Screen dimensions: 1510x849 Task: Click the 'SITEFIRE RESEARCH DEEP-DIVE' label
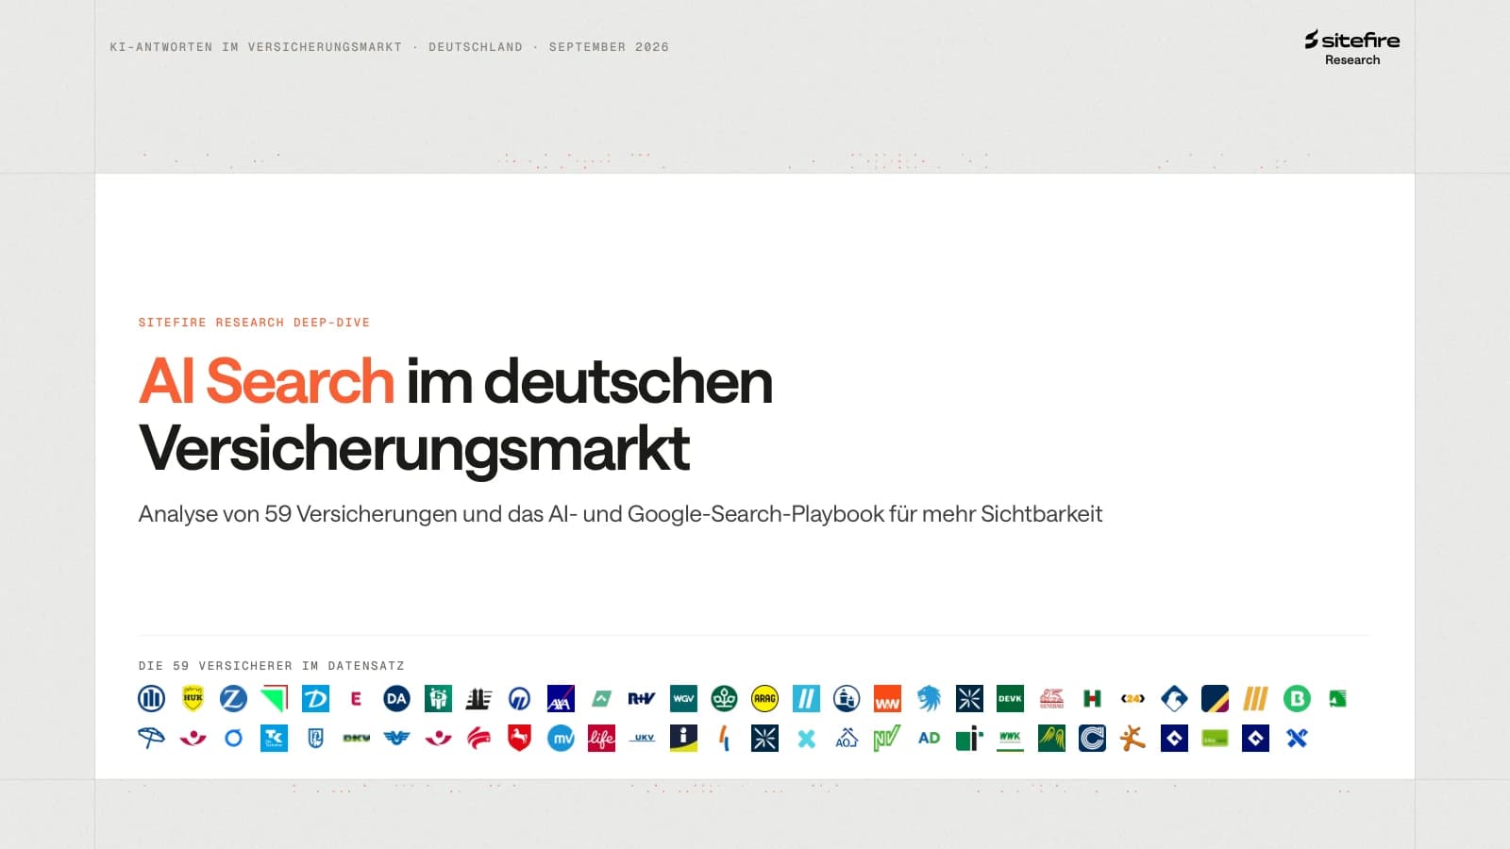254,323
